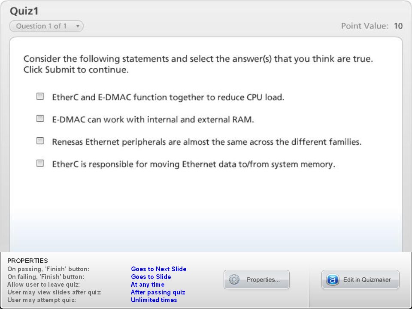Open the Question 1 of 1 dropdown
Screen dimensions: 412x309
click(46, 26)
